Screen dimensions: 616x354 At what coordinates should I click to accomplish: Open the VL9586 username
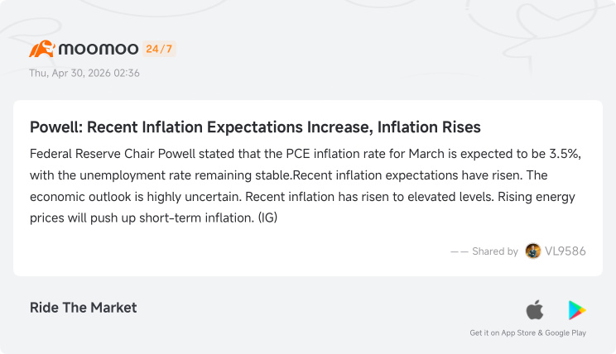(565, 251)
